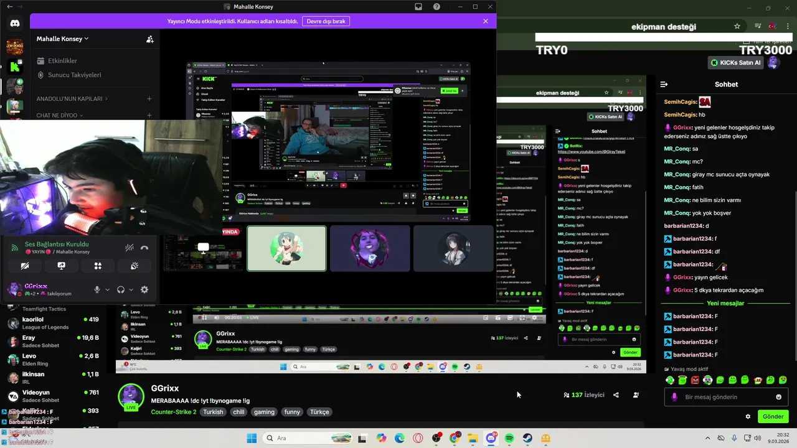This screenshot has height=448, width=797.
Task: Open emoji picker in Kick message box
Action: [778, 397]
